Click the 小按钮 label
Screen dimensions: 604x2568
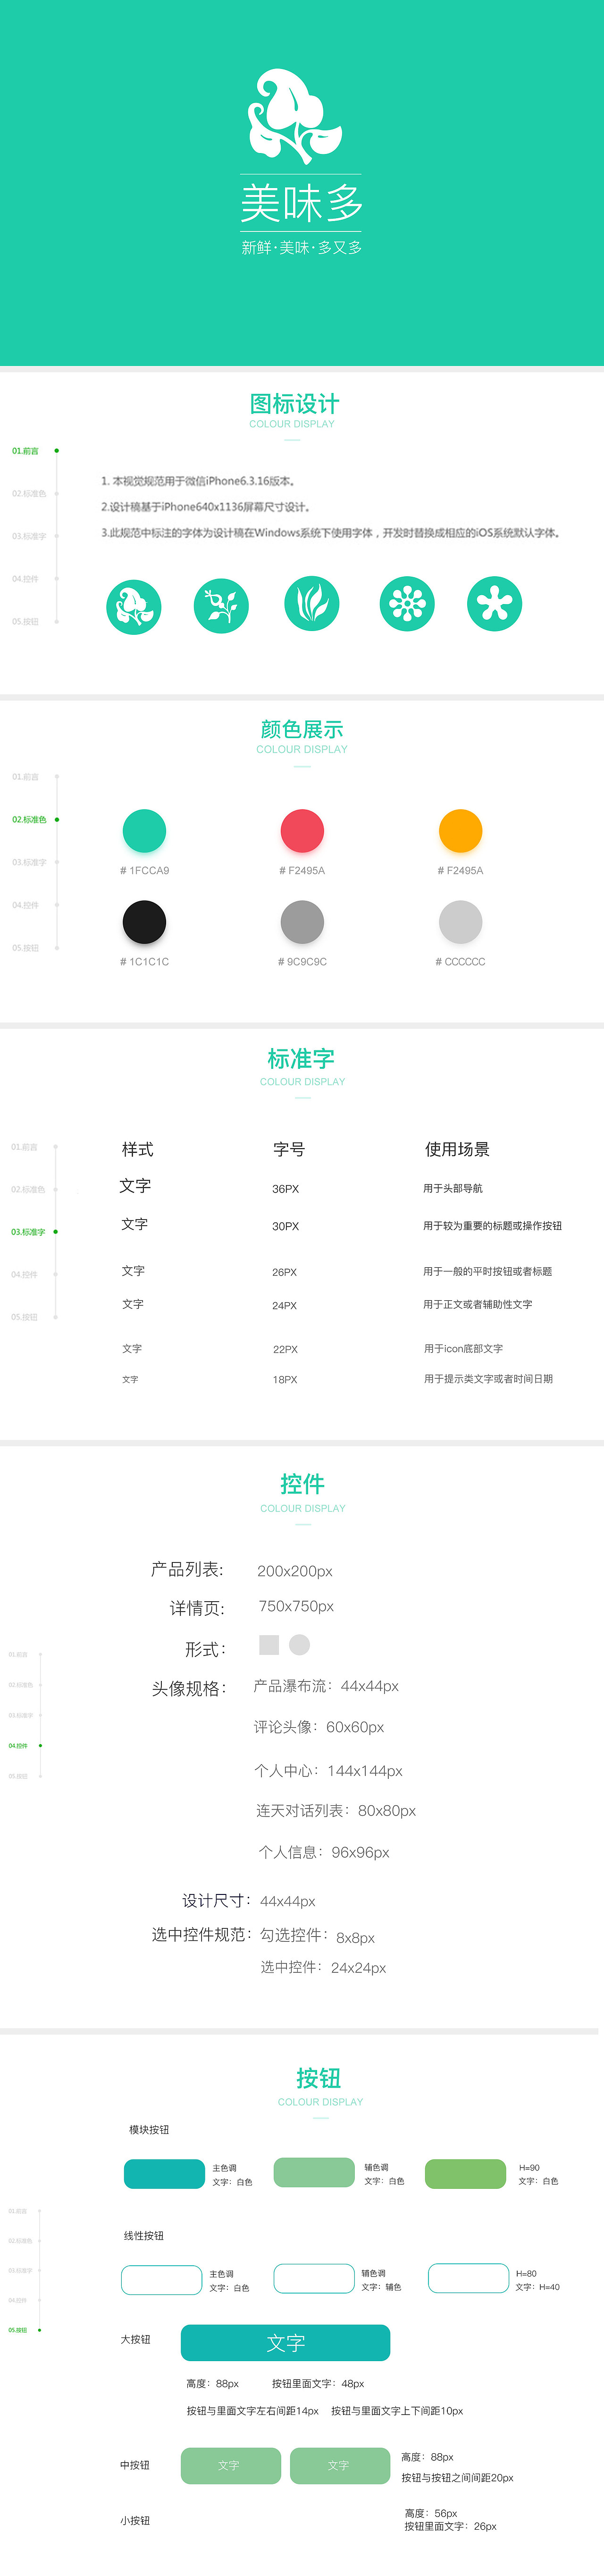pyautogui.click(x=134, y=2520)
